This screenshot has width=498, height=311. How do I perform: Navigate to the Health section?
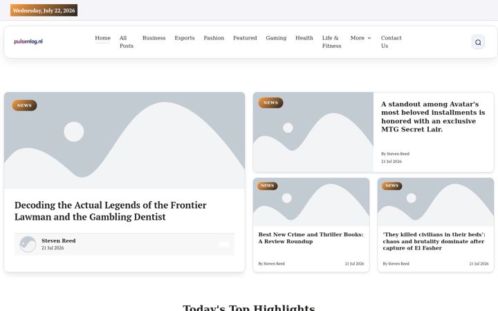pos(304,38)
